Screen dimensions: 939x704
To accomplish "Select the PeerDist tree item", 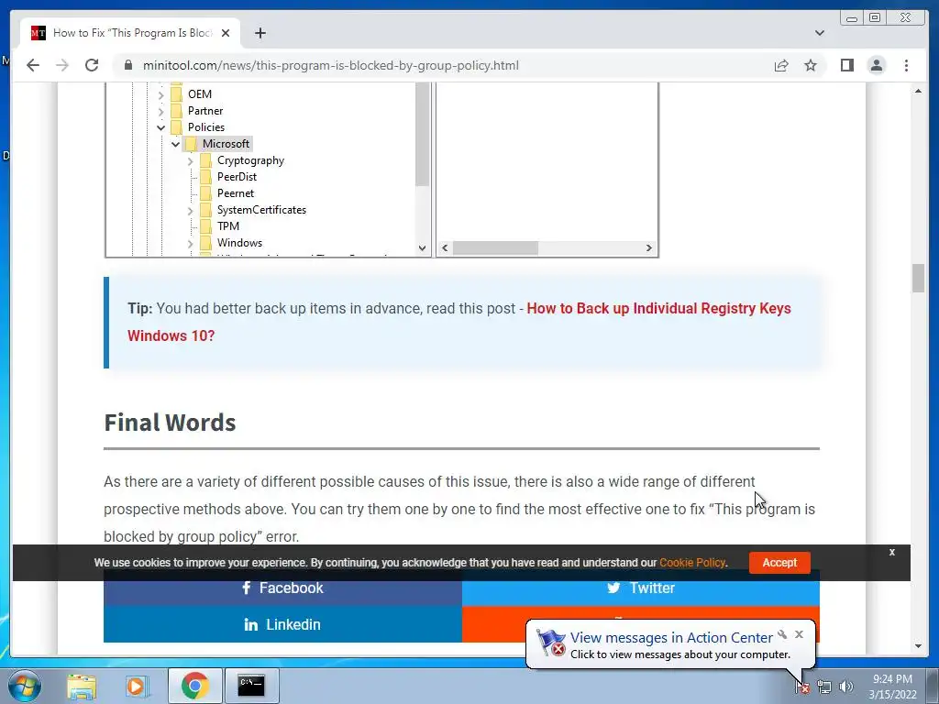I will [237, 177].
